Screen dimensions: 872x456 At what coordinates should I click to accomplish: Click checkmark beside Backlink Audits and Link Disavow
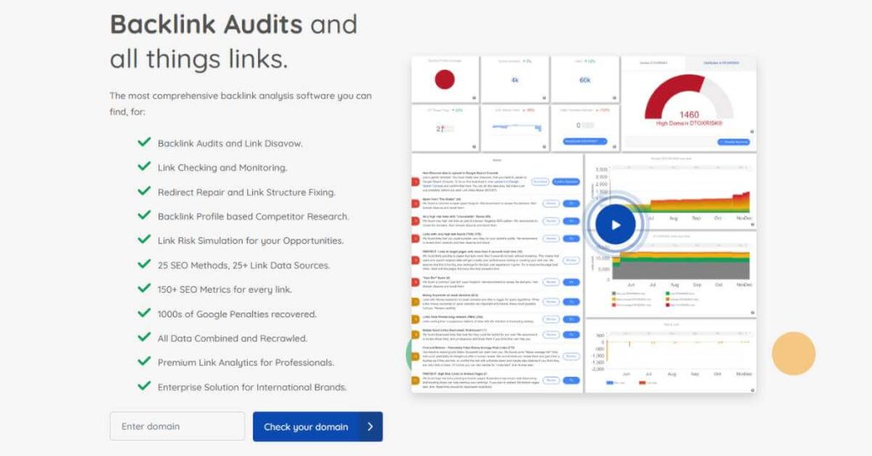click(x=144, y=143)
